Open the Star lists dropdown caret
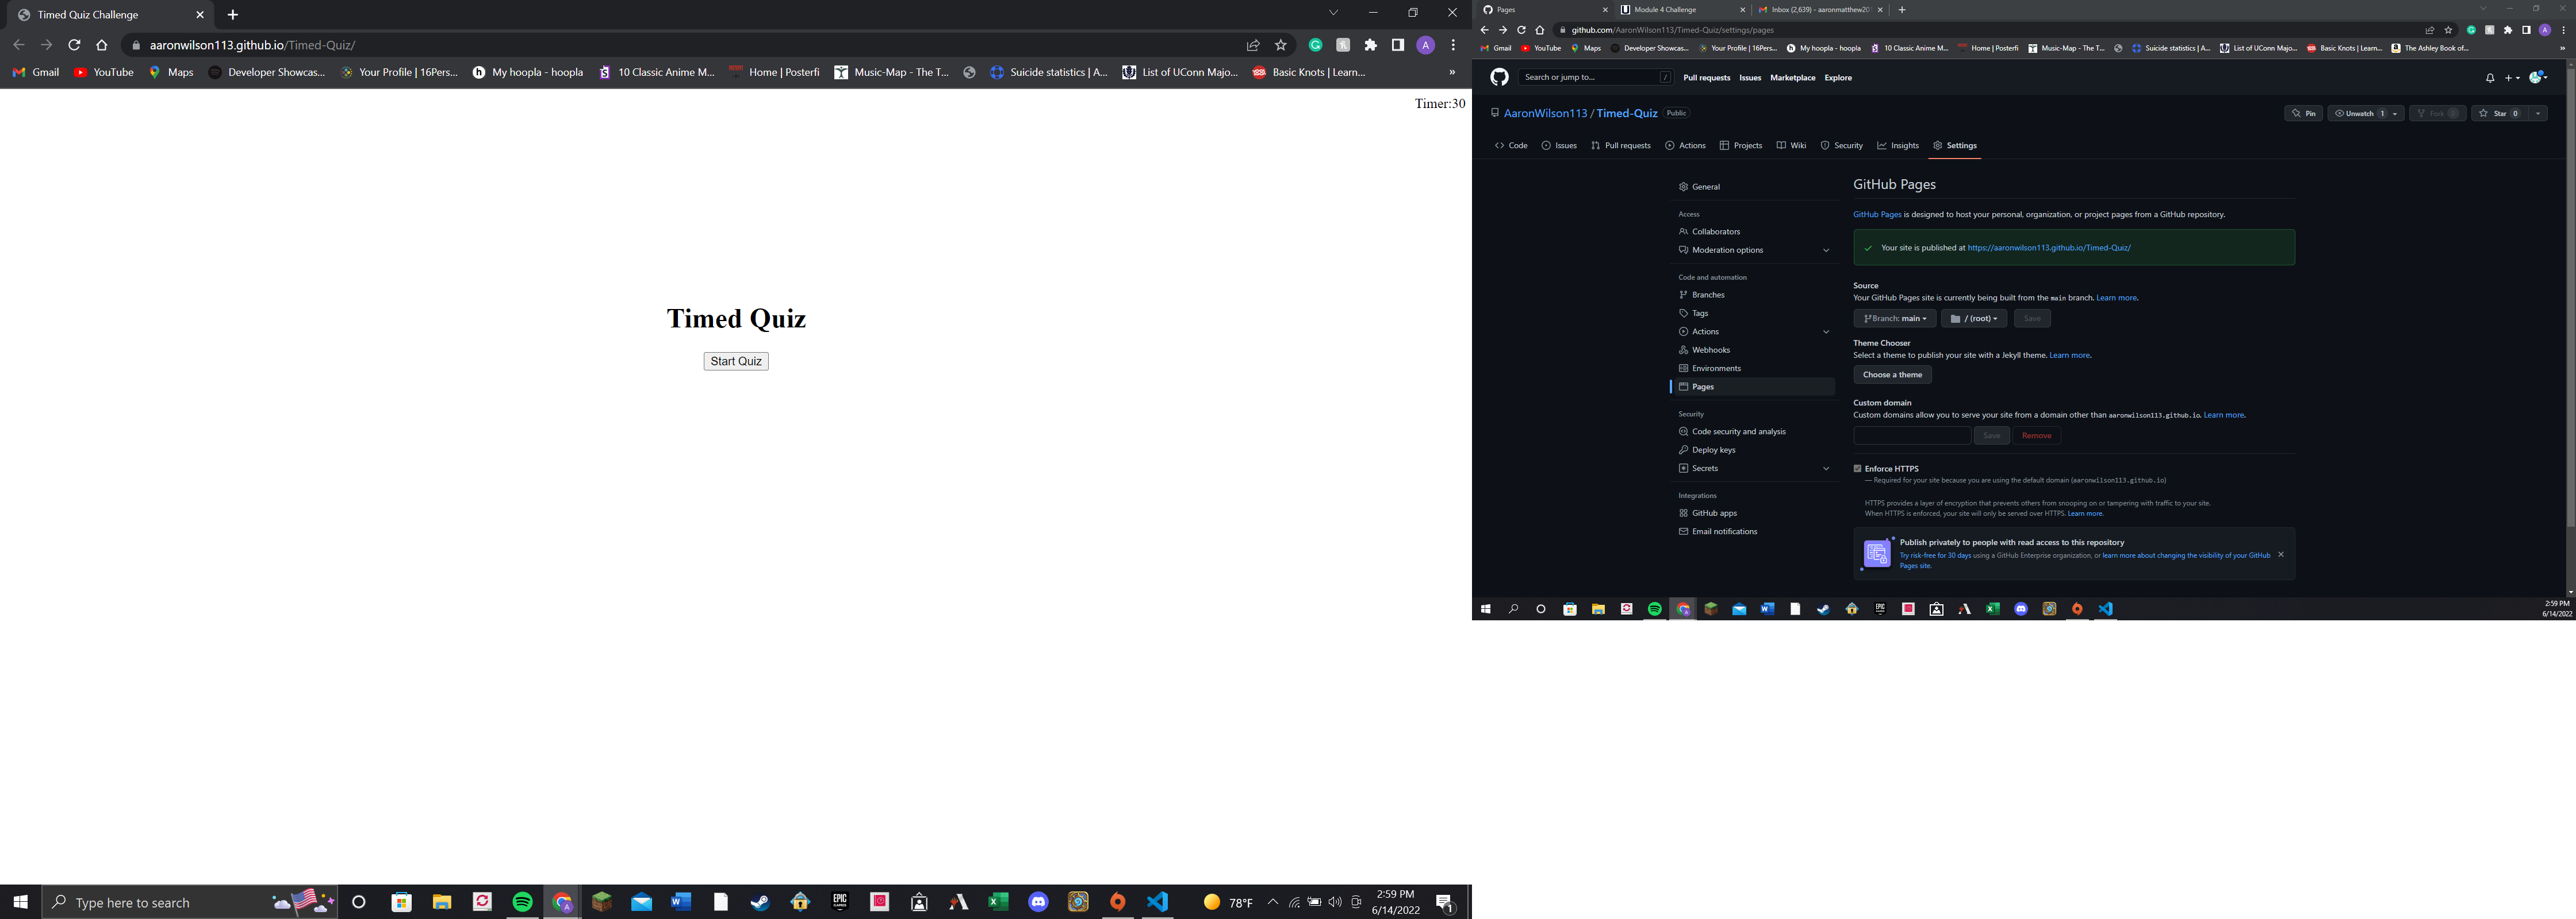The width and height of the screenshot is (2576, 919). click(2538, 114)
